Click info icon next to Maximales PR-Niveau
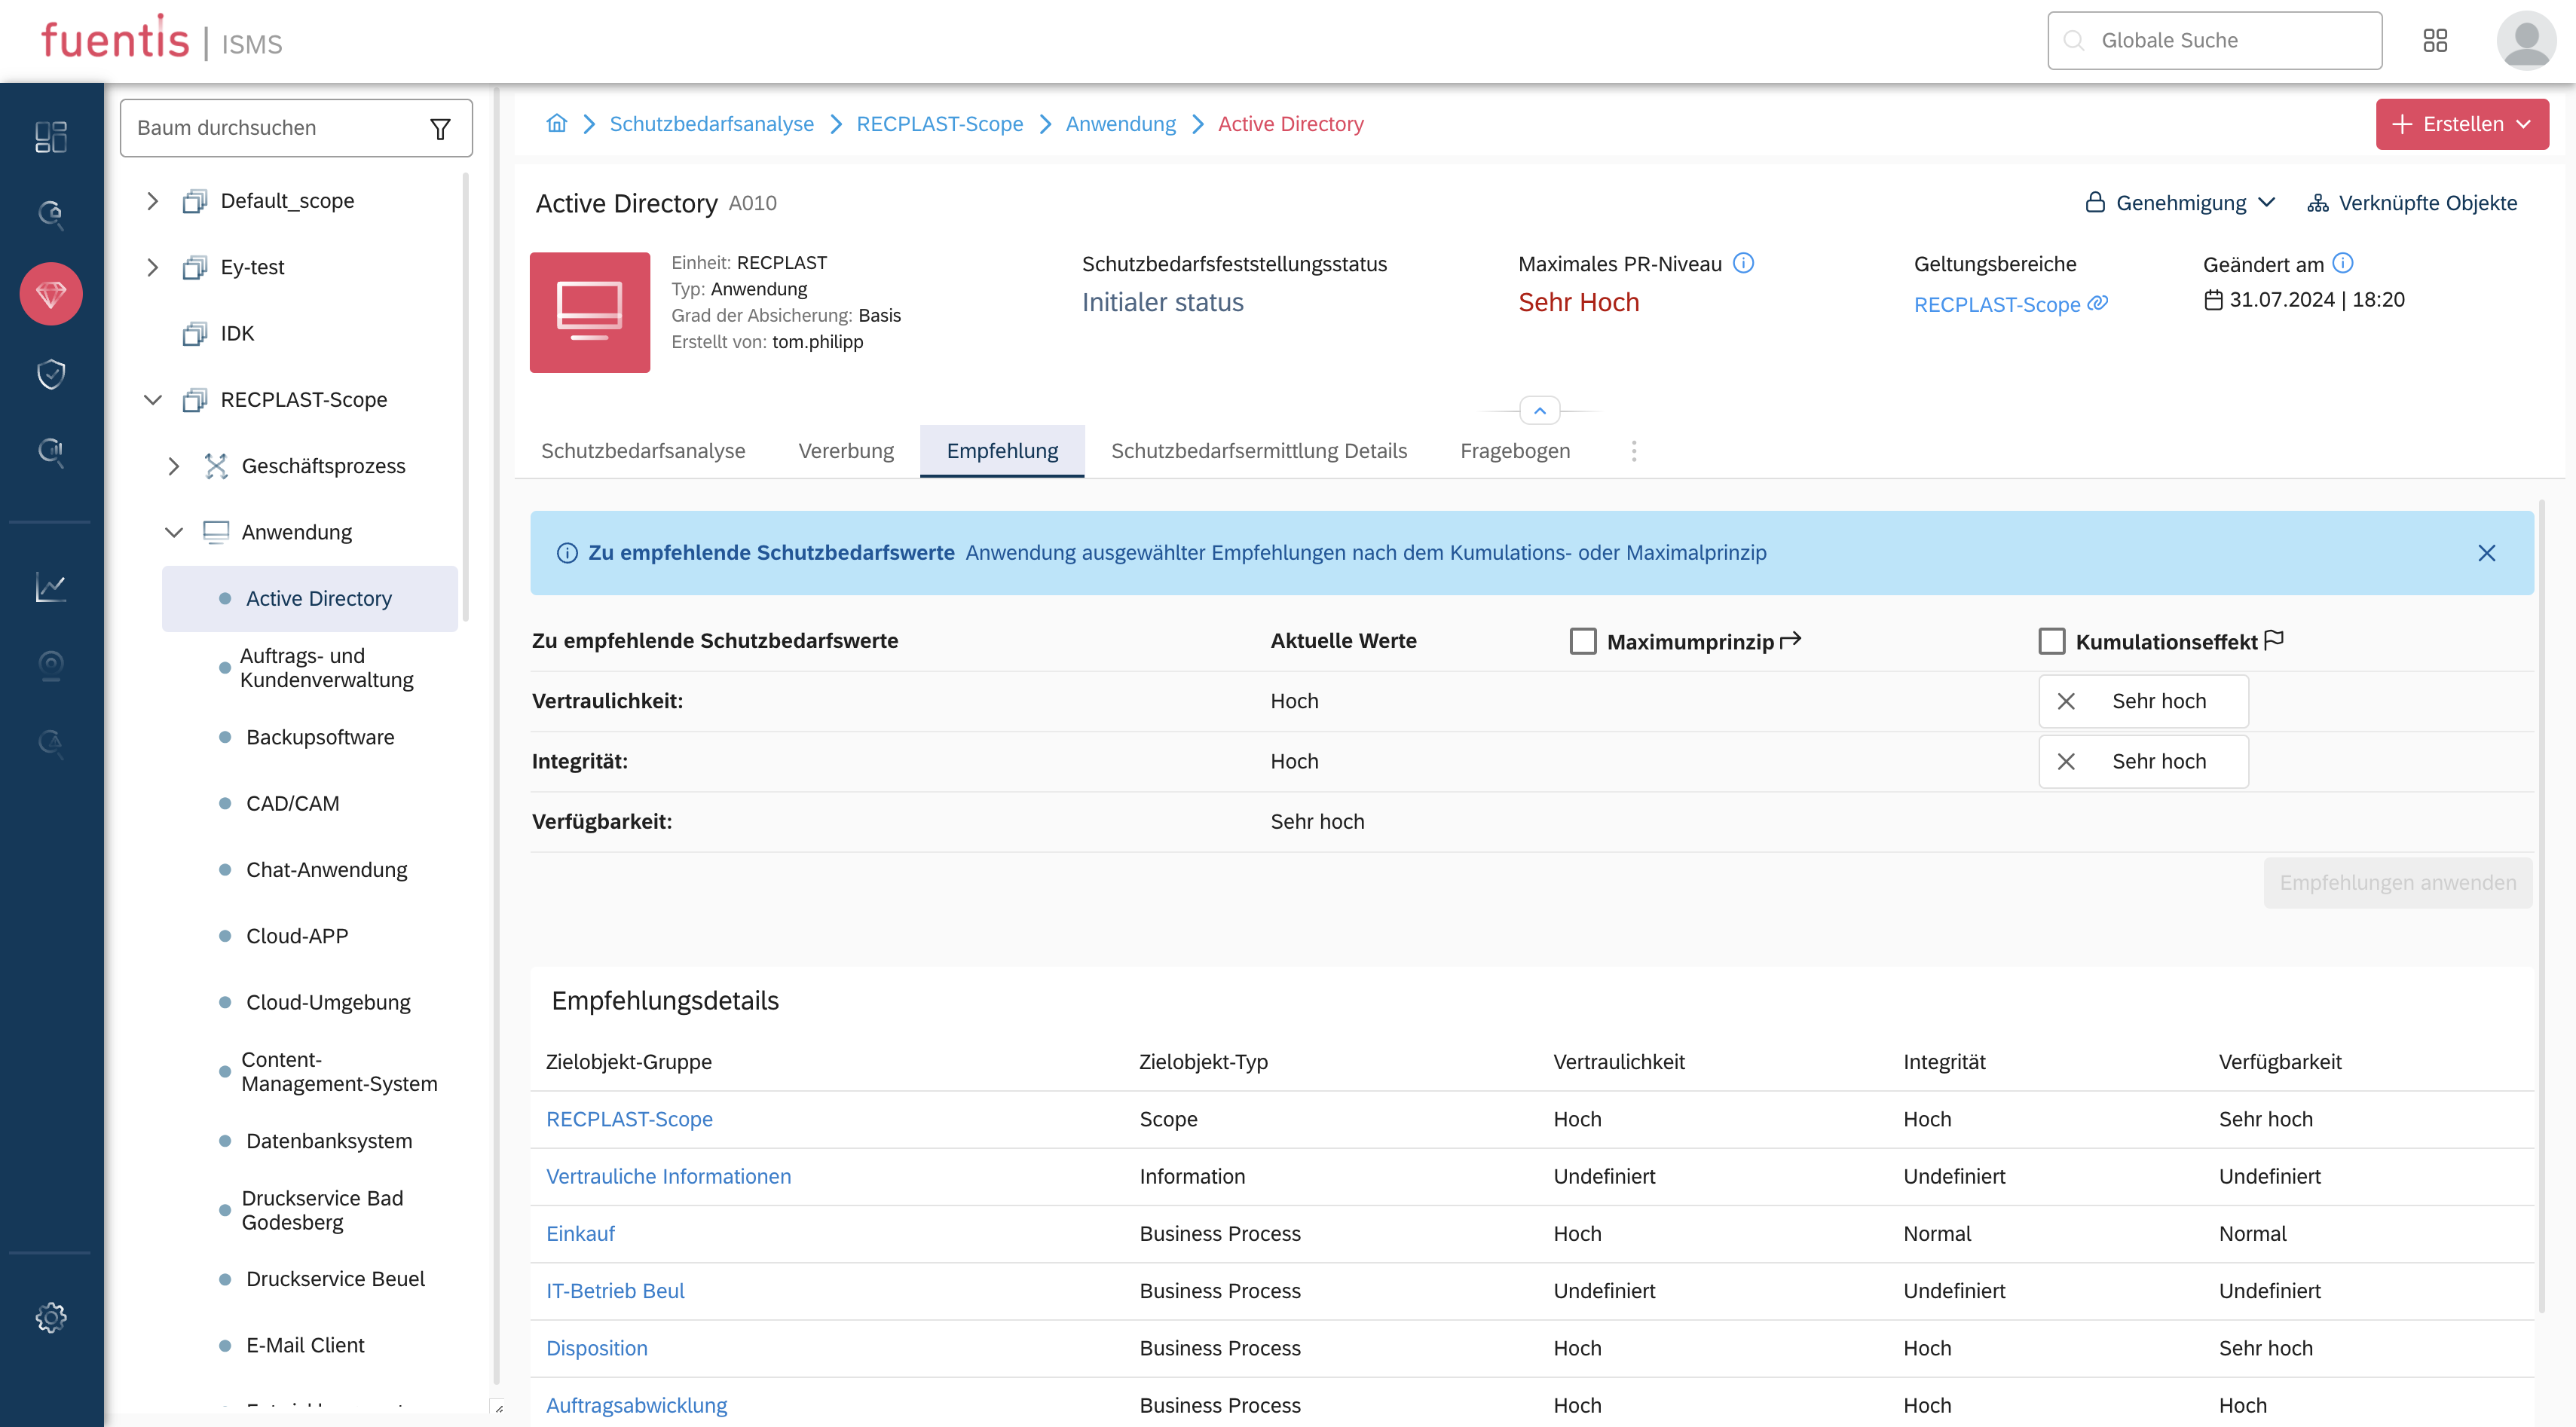The image size is (2576, 1427). 1744,263
